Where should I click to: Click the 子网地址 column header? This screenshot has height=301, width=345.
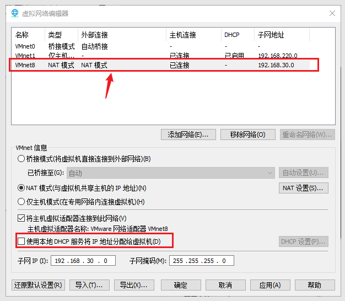click(x=282, y=35)
